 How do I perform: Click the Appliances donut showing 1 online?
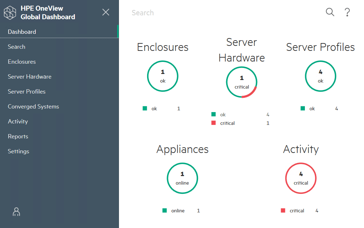[182, 178]
